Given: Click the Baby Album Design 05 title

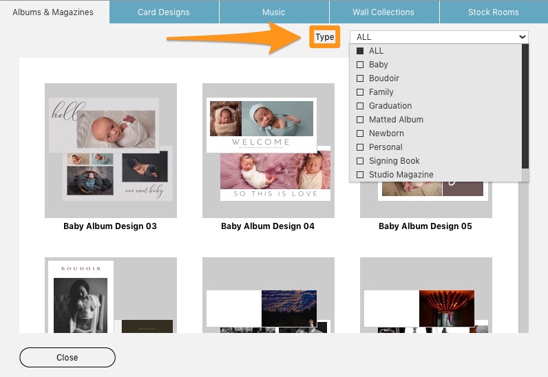Looking at the screenshot, I should pyautogui.click(x=425, y=226).
